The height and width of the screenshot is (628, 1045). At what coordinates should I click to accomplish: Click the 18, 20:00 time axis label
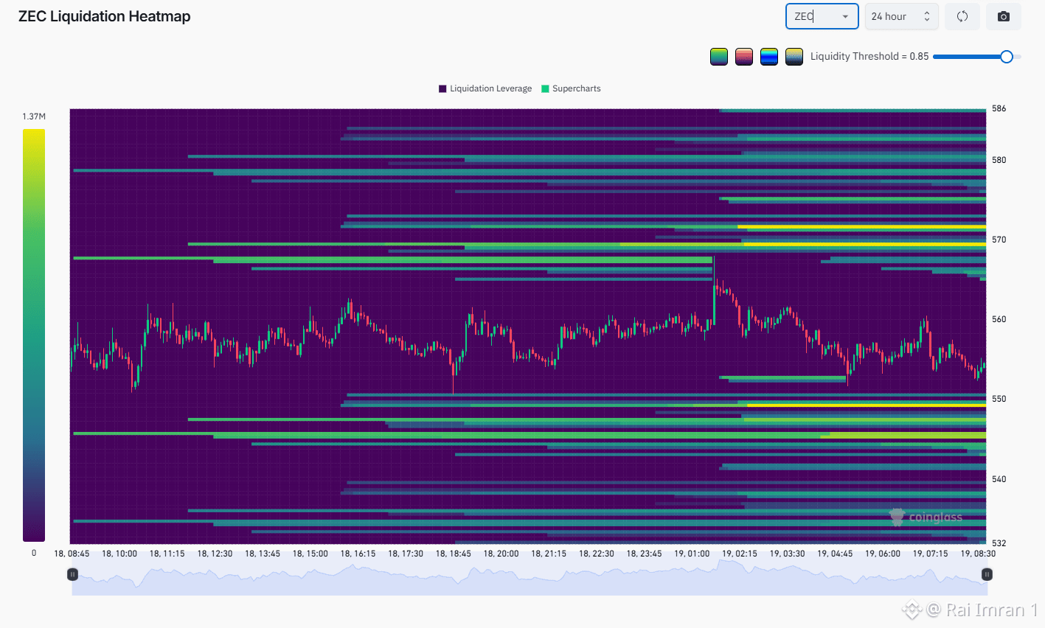coord(501,554)
